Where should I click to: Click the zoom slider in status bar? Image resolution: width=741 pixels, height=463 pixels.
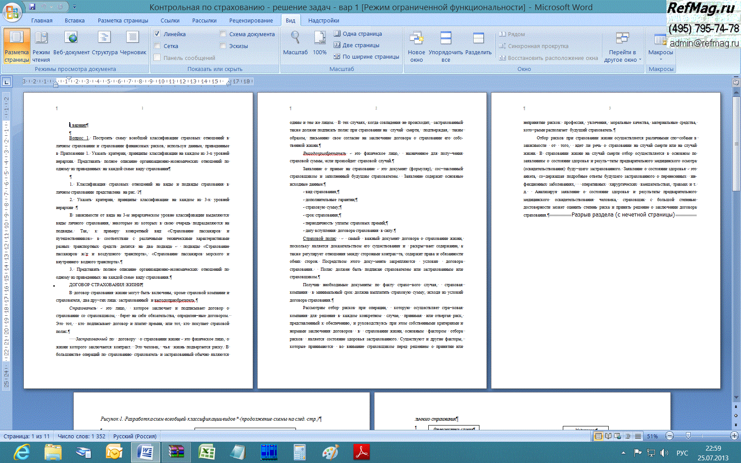pyautogui.click(x=688, y=436)
